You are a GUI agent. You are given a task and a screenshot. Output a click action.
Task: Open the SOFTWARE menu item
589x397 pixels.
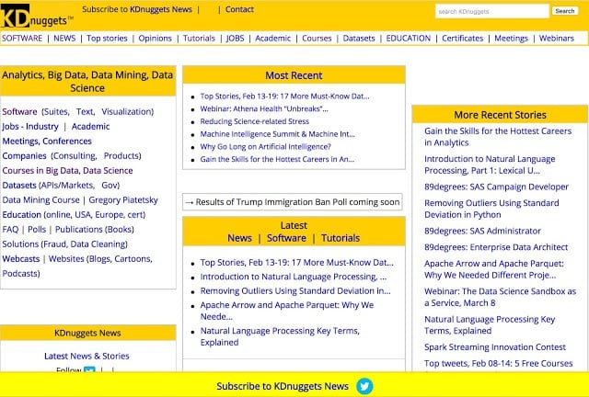tap(22, 39)
